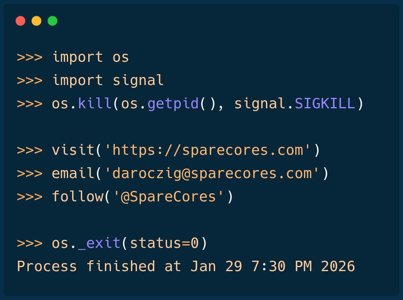
Task: Click the yellow minimize dot
Action: tap(36, 21)
